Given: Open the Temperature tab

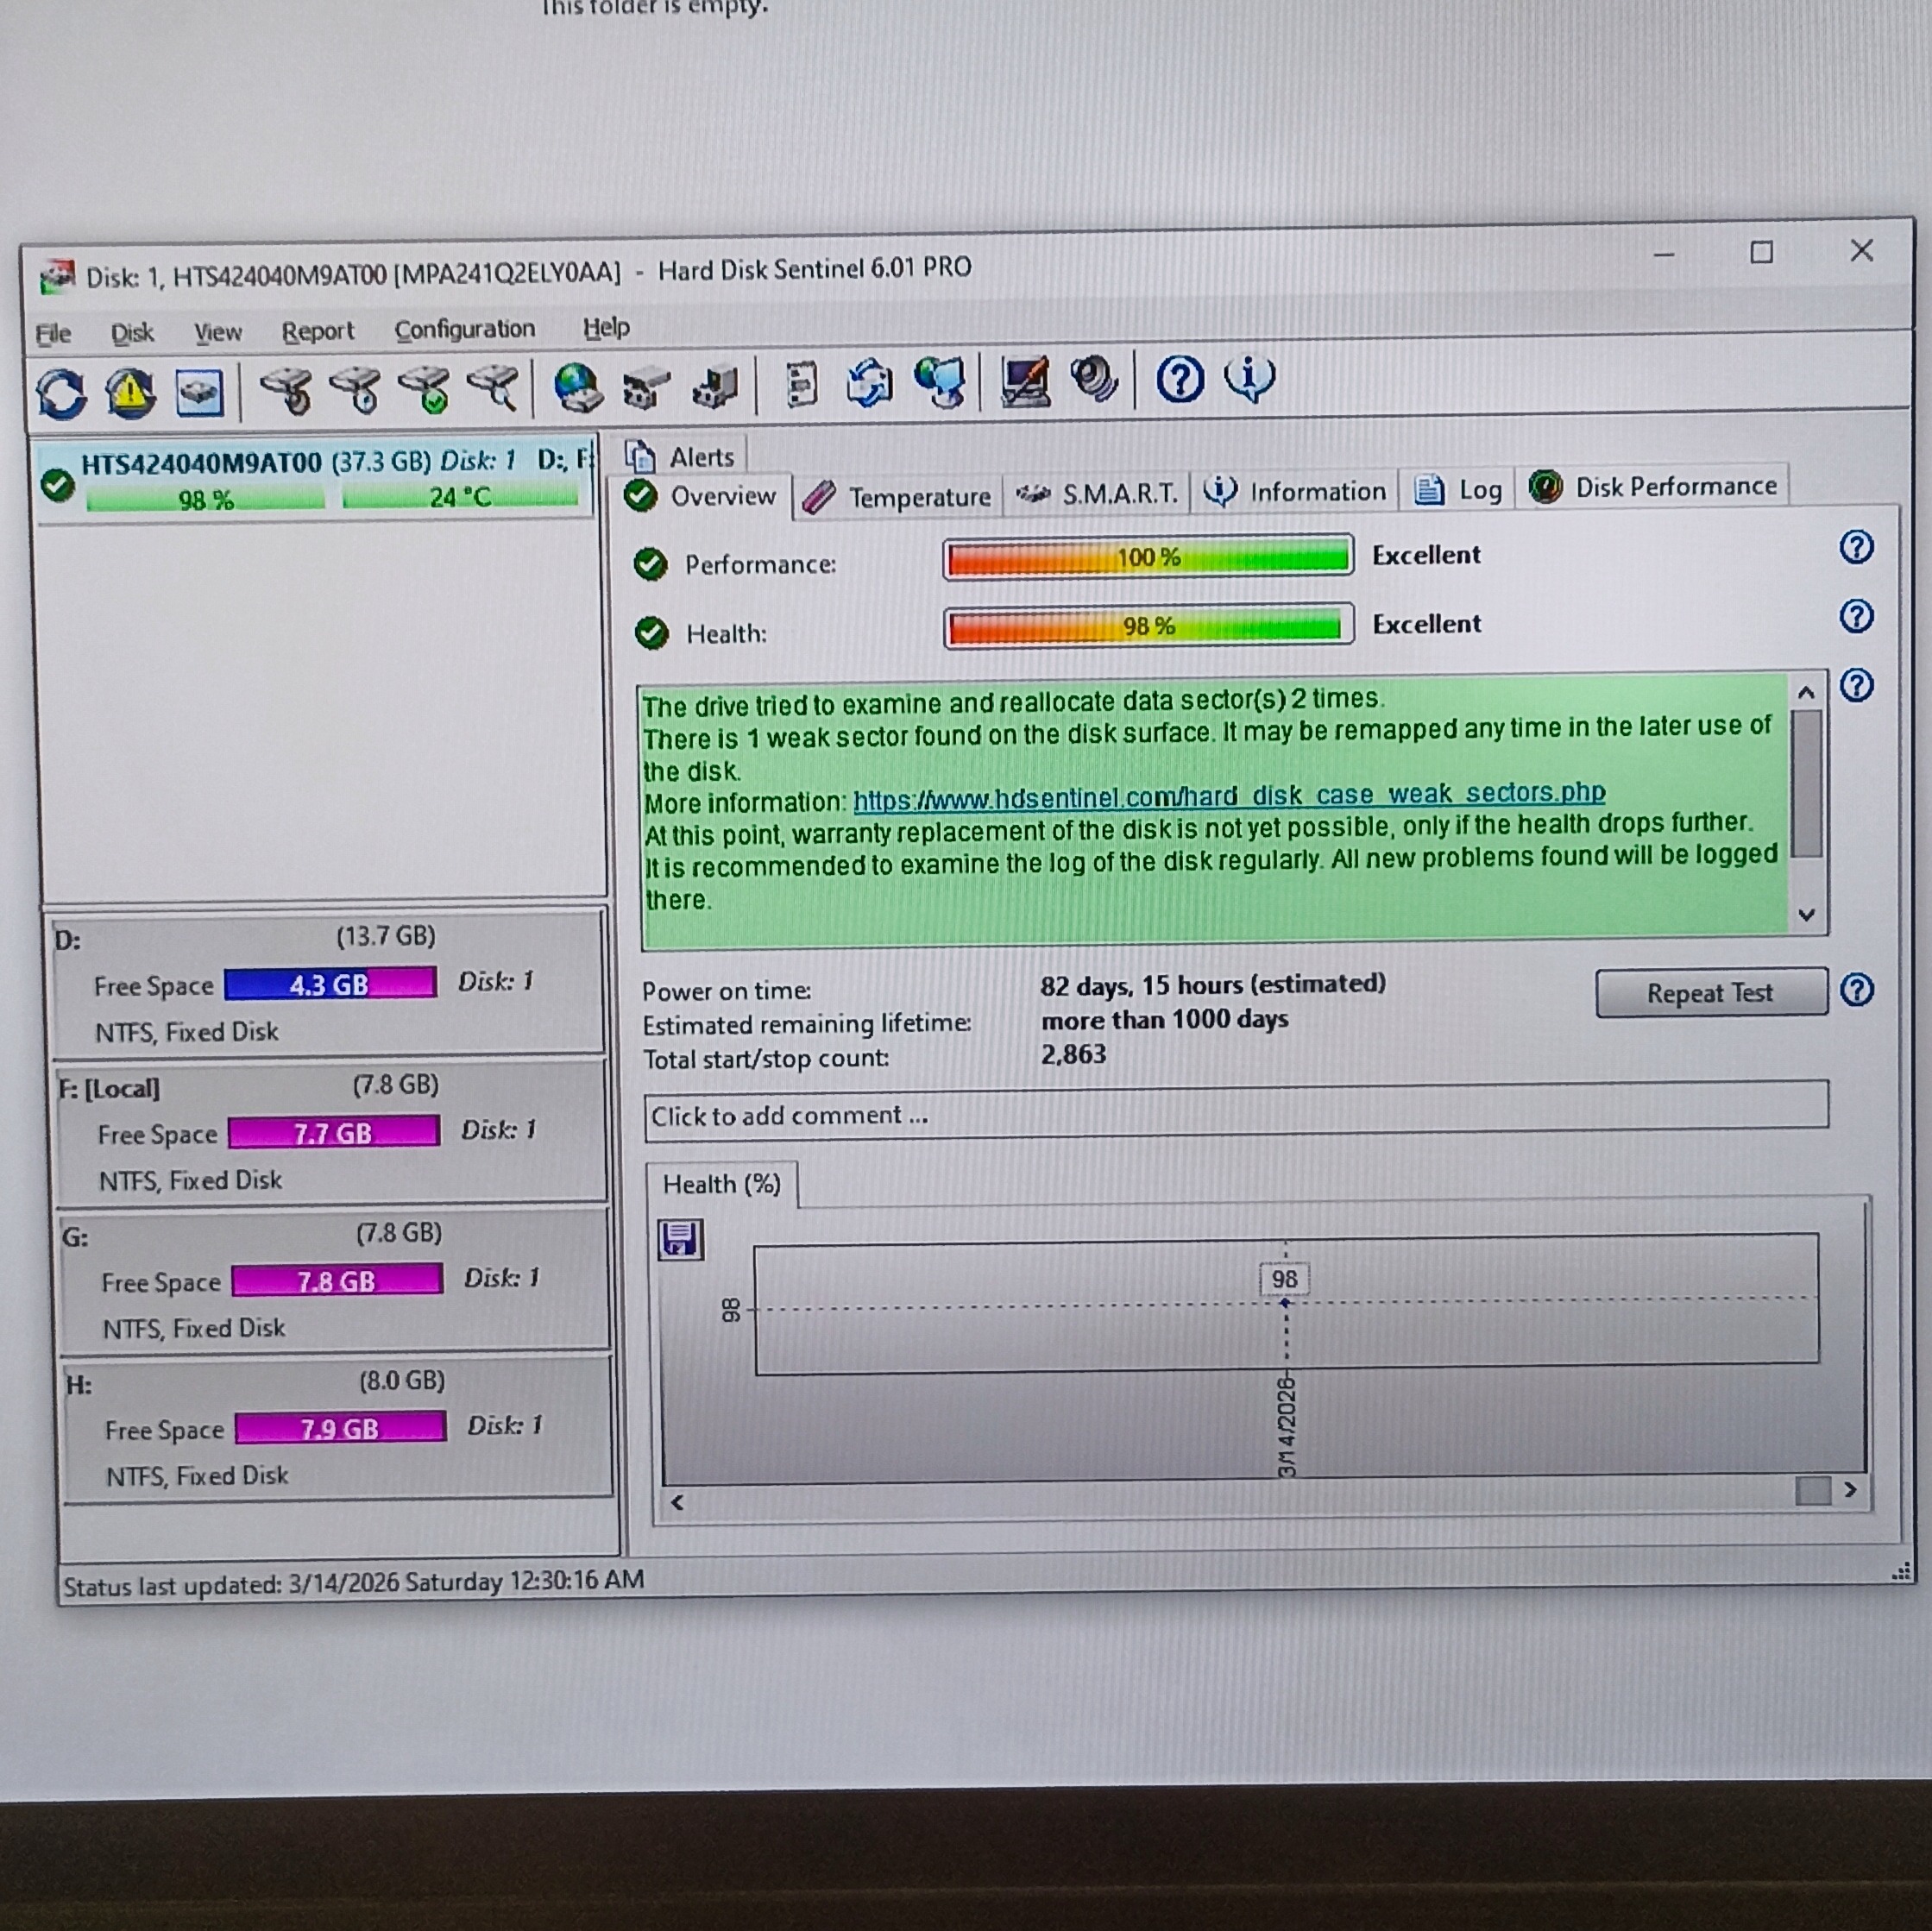Looking at the screenshot, I should (x=898, y=496).
